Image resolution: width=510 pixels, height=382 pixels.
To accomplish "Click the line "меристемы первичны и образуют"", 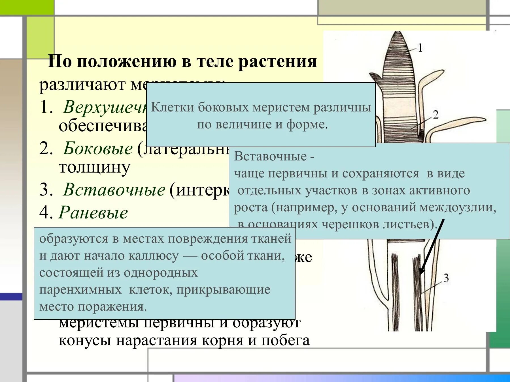I will pyautogui.click(x=179, y=324).
